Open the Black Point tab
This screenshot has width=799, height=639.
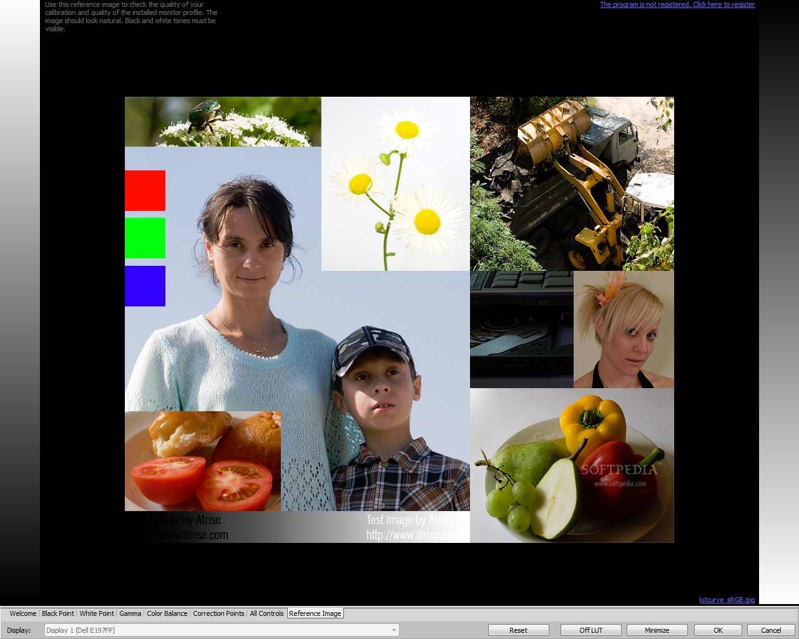click(x=57, y=613)
